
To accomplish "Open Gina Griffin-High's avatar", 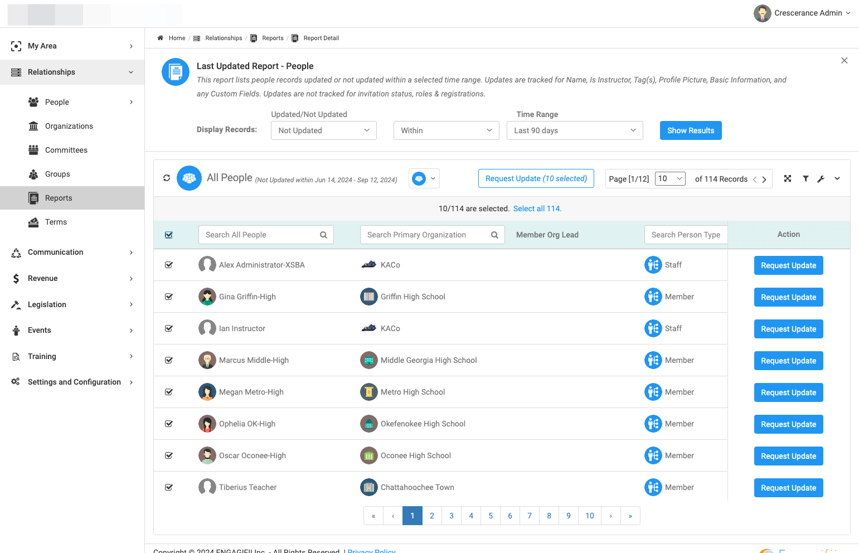I will (x=207, y=297).
